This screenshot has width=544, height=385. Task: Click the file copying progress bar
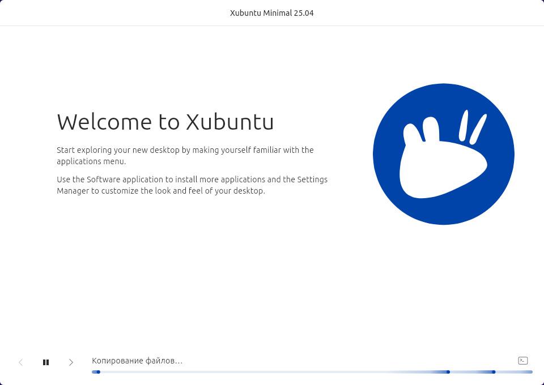pyautogui.click(x=312, y=372)
